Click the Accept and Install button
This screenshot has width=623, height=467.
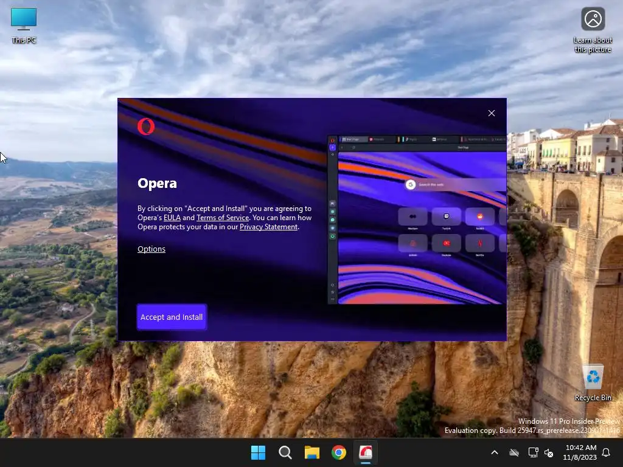[172, 317]
